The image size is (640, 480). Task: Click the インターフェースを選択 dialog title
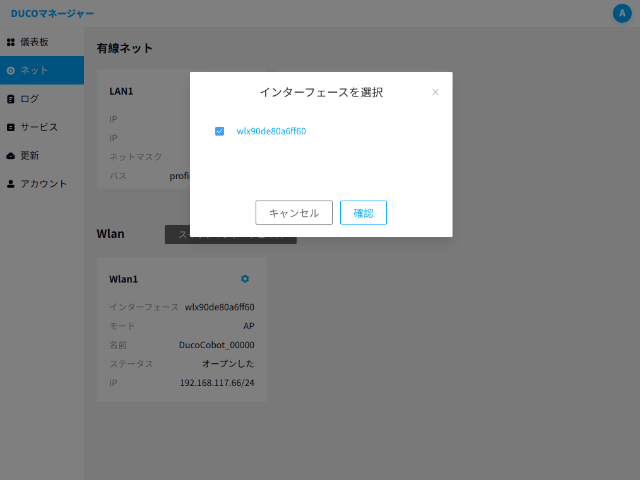coord(321,92)
